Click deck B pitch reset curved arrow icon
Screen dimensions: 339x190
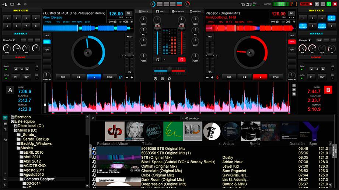[x=218, y=77]
